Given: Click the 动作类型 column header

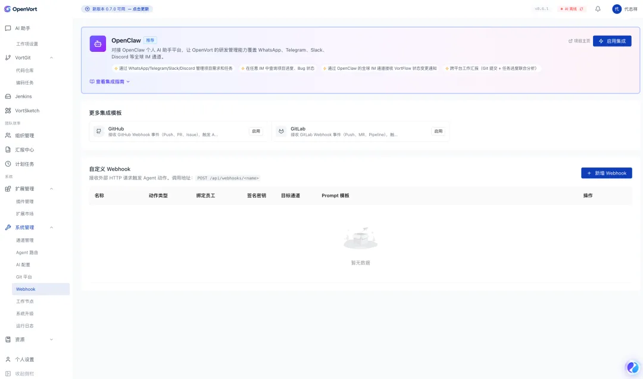Looking at the screenshot, I should (158, 196).
